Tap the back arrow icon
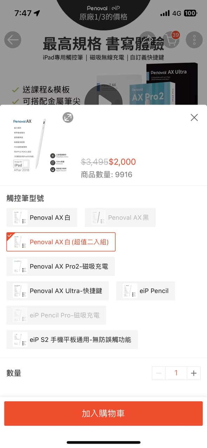Screen dimensions: 207x448 (13, 40)
